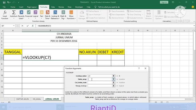Collapse dialog button for Table_array

click(x=114, y=79)
